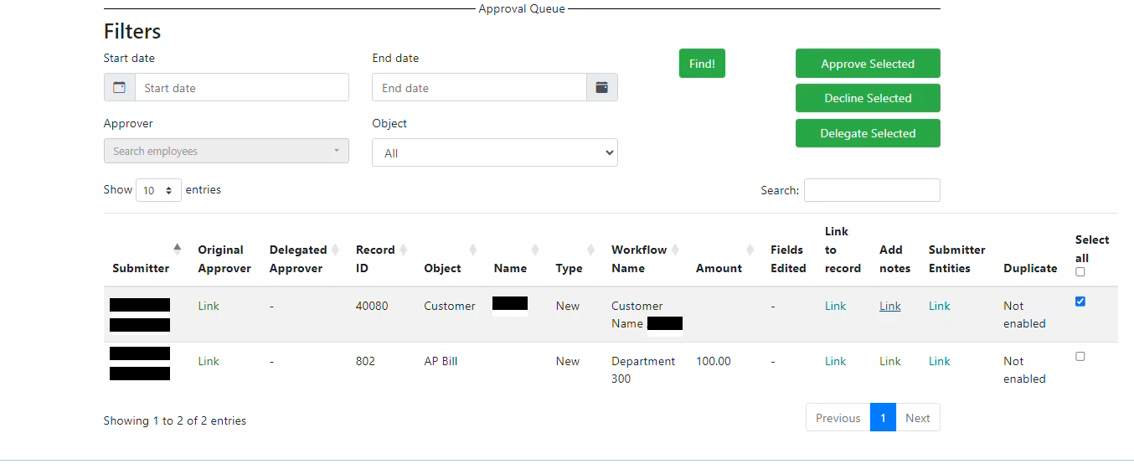Screen dimensions: 1134x464
Task: Select page 1 in pagination
Action: click(883, 418)
